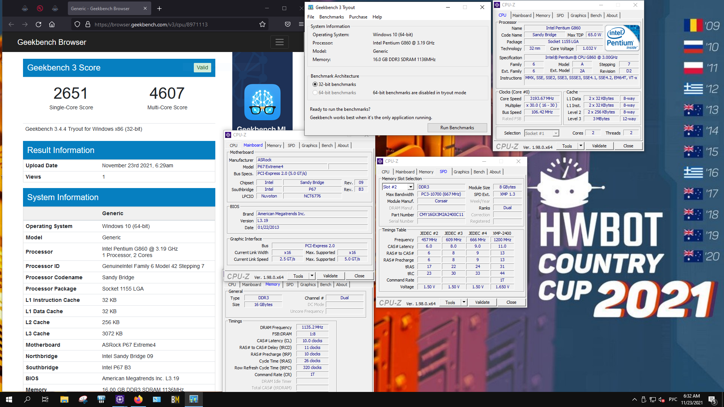Open the Slot #2 memory slot dropdown
Screen dimensions: 724x407
(x=411, y=187)
